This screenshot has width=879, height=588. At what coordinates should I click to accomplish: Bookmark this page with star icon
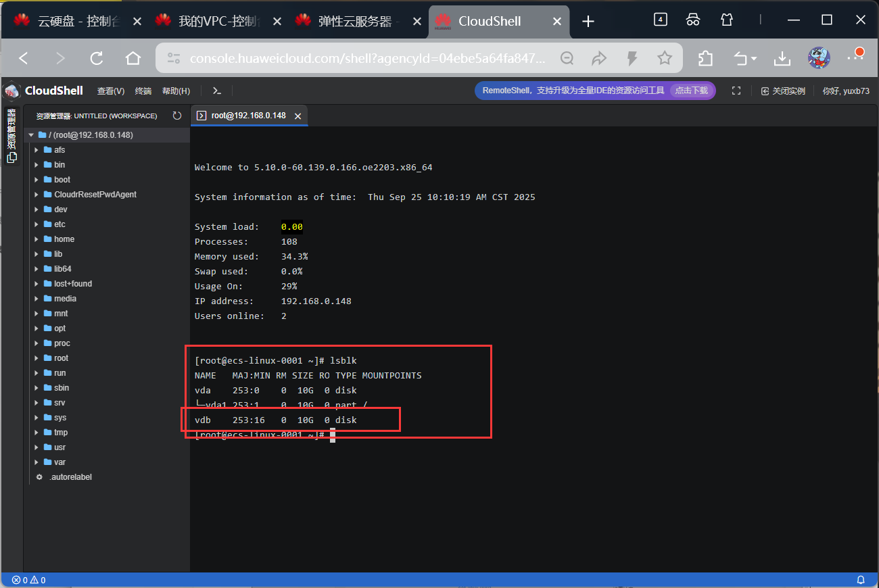coord(665,59)
